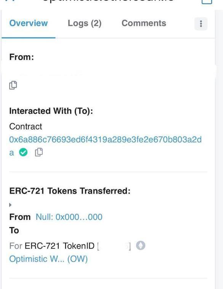Click the green verified checkmark badge
This screenshot has width=223, height=289.
(23, 152)
